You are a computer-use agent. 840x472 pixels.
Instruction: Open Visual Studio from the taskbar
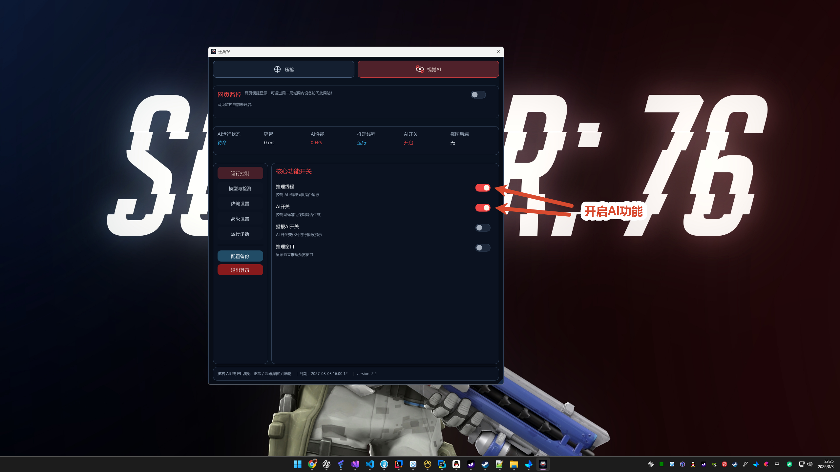(x=355, y=464)
